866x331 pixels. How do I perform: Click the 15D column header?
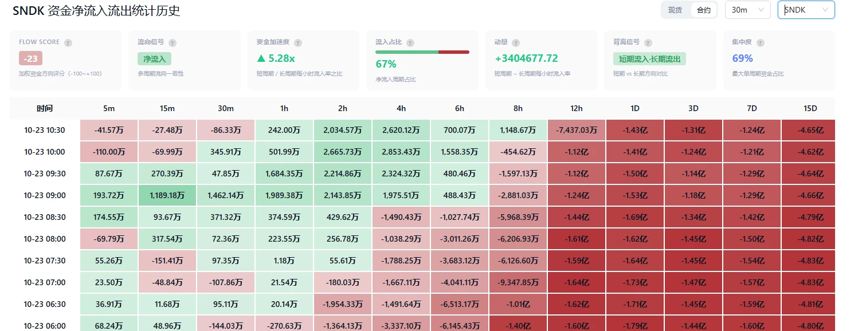[x=810, y=108]
